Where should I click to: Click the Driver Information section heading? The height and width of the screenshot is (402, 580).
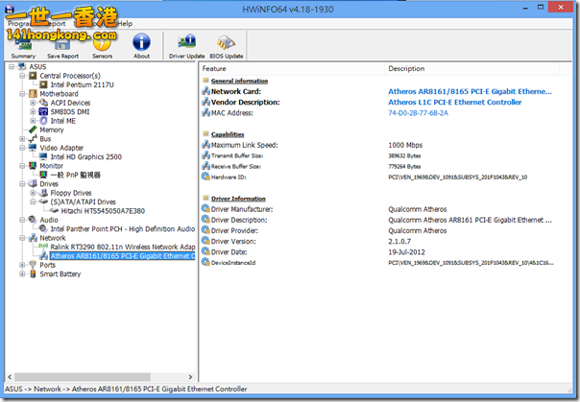point(238,199)
